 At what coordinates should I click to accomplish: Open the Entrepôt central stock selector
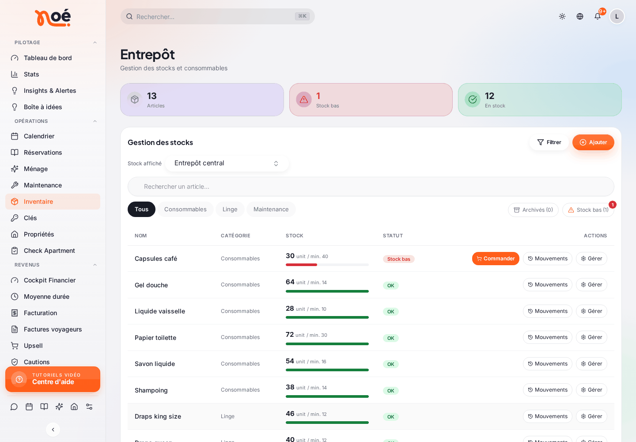click(227, 163)
